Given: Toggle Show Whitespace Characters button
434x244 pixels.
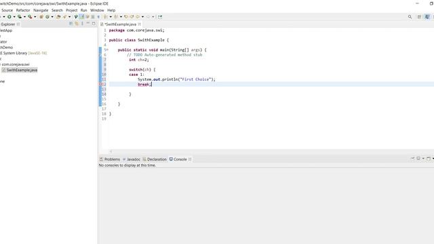Looking at the screenshot, I should (98, 17).
